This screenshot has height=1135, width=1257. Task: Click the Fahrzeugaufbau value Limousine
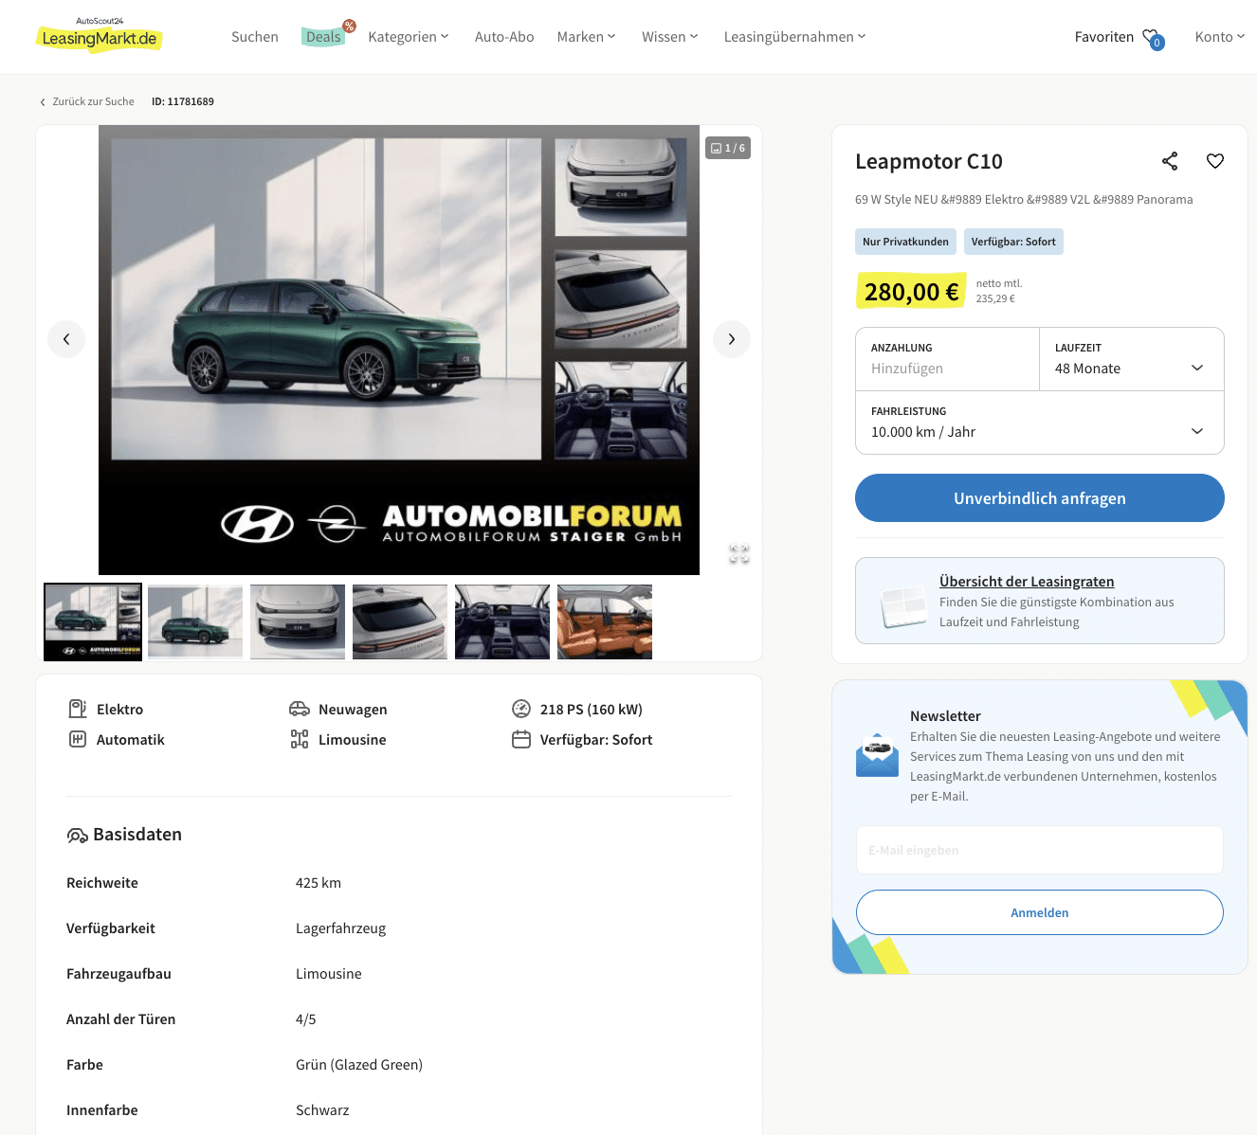(329, 974)
